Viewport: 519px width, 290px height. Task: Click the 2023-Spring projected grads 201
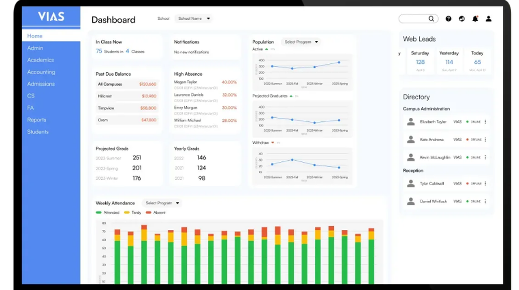(136, 168)
